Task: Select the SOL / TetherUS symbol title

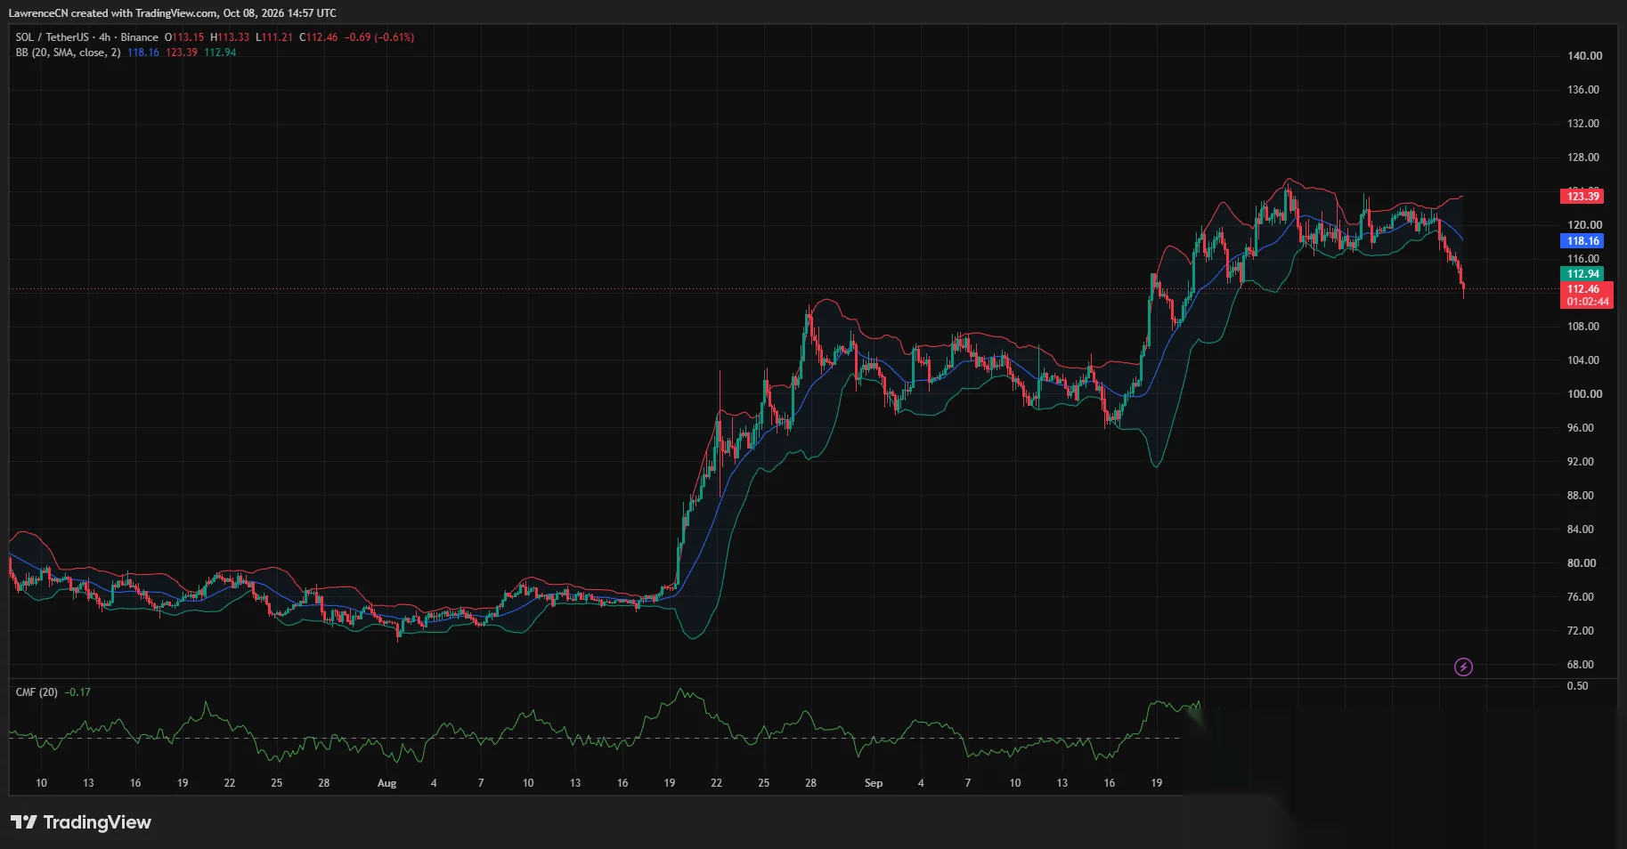Action: click(x=53, y=37)
